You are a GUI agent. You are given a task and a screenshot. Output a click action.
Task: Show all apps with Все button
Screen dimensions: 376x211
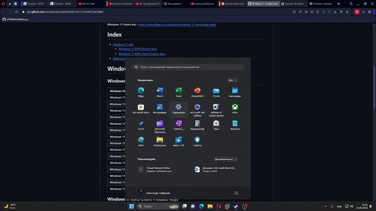(233, 80)
